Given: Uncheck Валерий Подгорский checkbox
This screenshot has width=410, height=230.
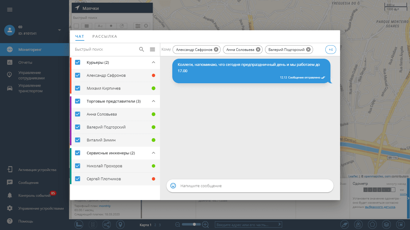Looking at the screenshot, I should pyautogui.click(x=78, y=127).
